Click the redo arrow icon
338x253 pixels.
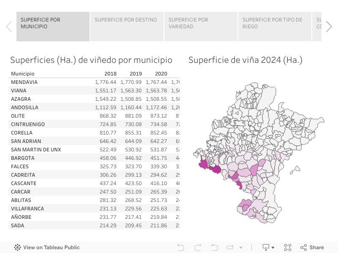coord(197,248)
